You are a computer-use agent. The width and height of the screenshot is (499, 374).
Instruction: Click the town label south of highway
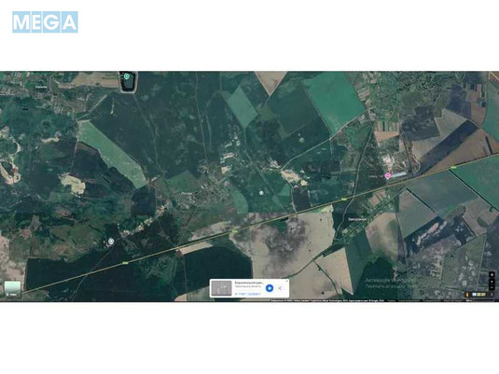point(356,219)
